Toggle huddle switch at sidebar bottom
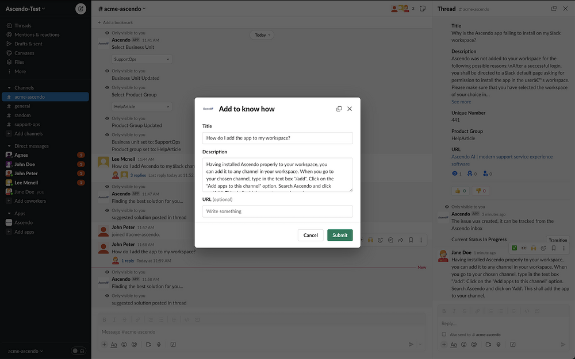The width and height of the screenshot is (575, 359). point(78,351)
